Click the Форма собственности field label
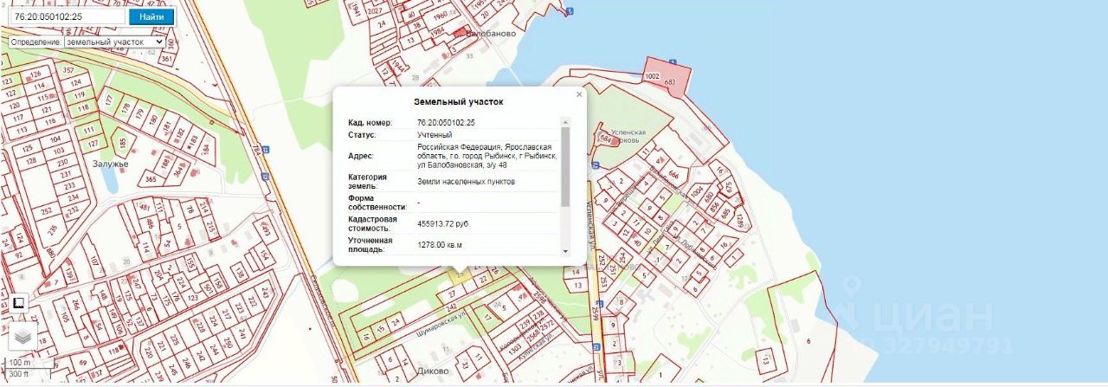 coord(377,203)
